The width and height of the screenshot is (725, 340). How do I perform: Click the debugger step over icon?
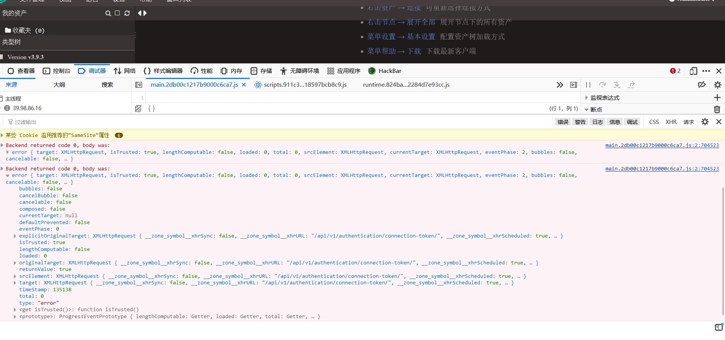(x=602, y=85)
